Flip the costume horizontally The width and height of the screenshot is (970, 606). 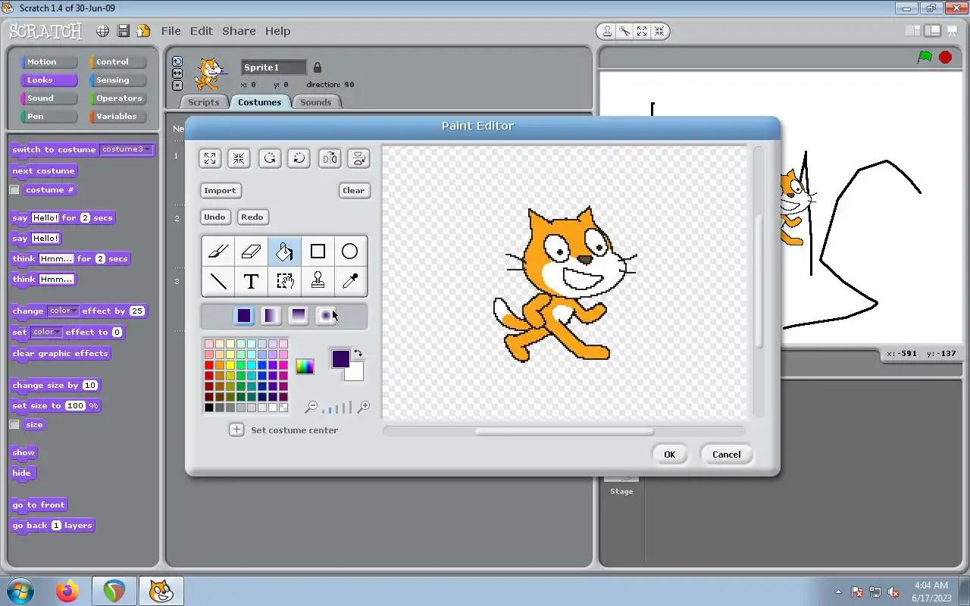point(330,158)
